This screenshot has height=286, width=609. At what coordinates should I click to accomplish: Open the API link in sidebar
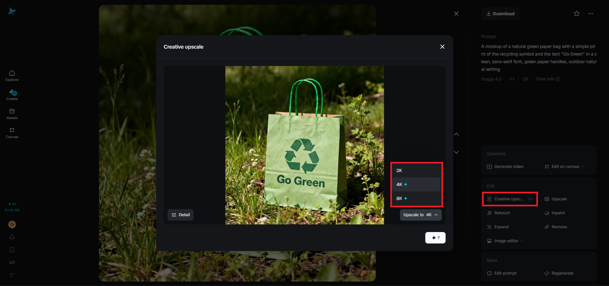12,263
